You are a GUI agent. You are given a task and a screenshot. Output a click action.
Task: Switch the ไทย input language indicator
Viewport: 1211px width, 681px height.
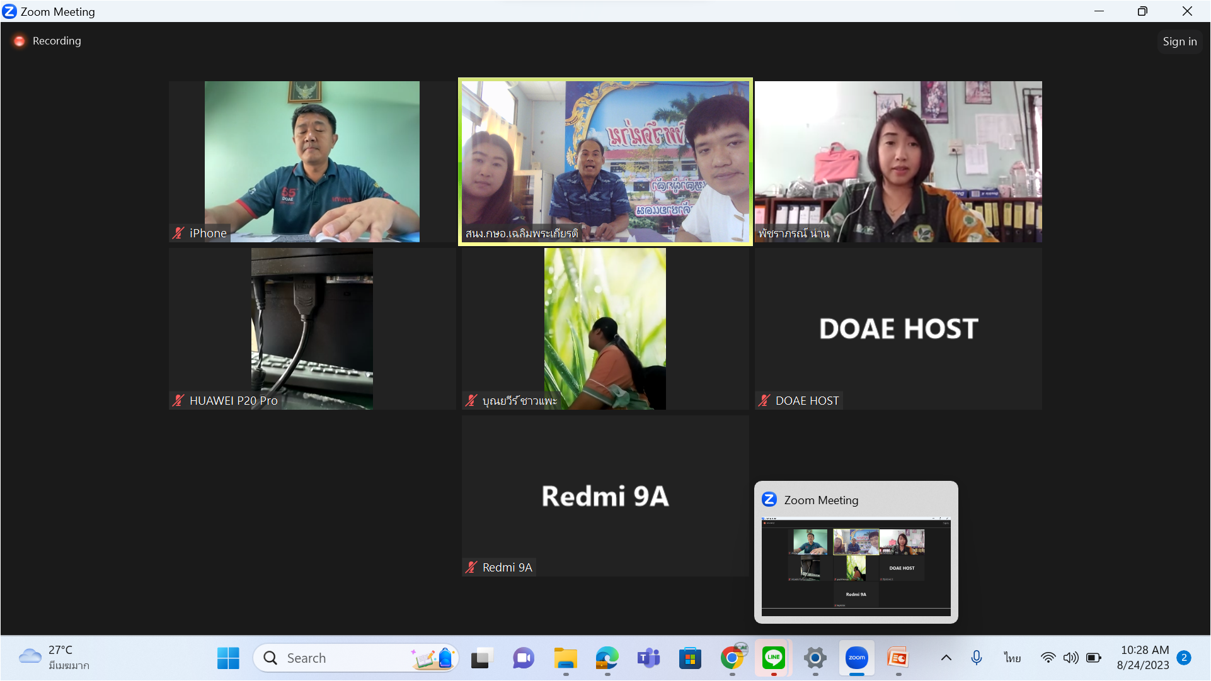tap(1012, 658)
